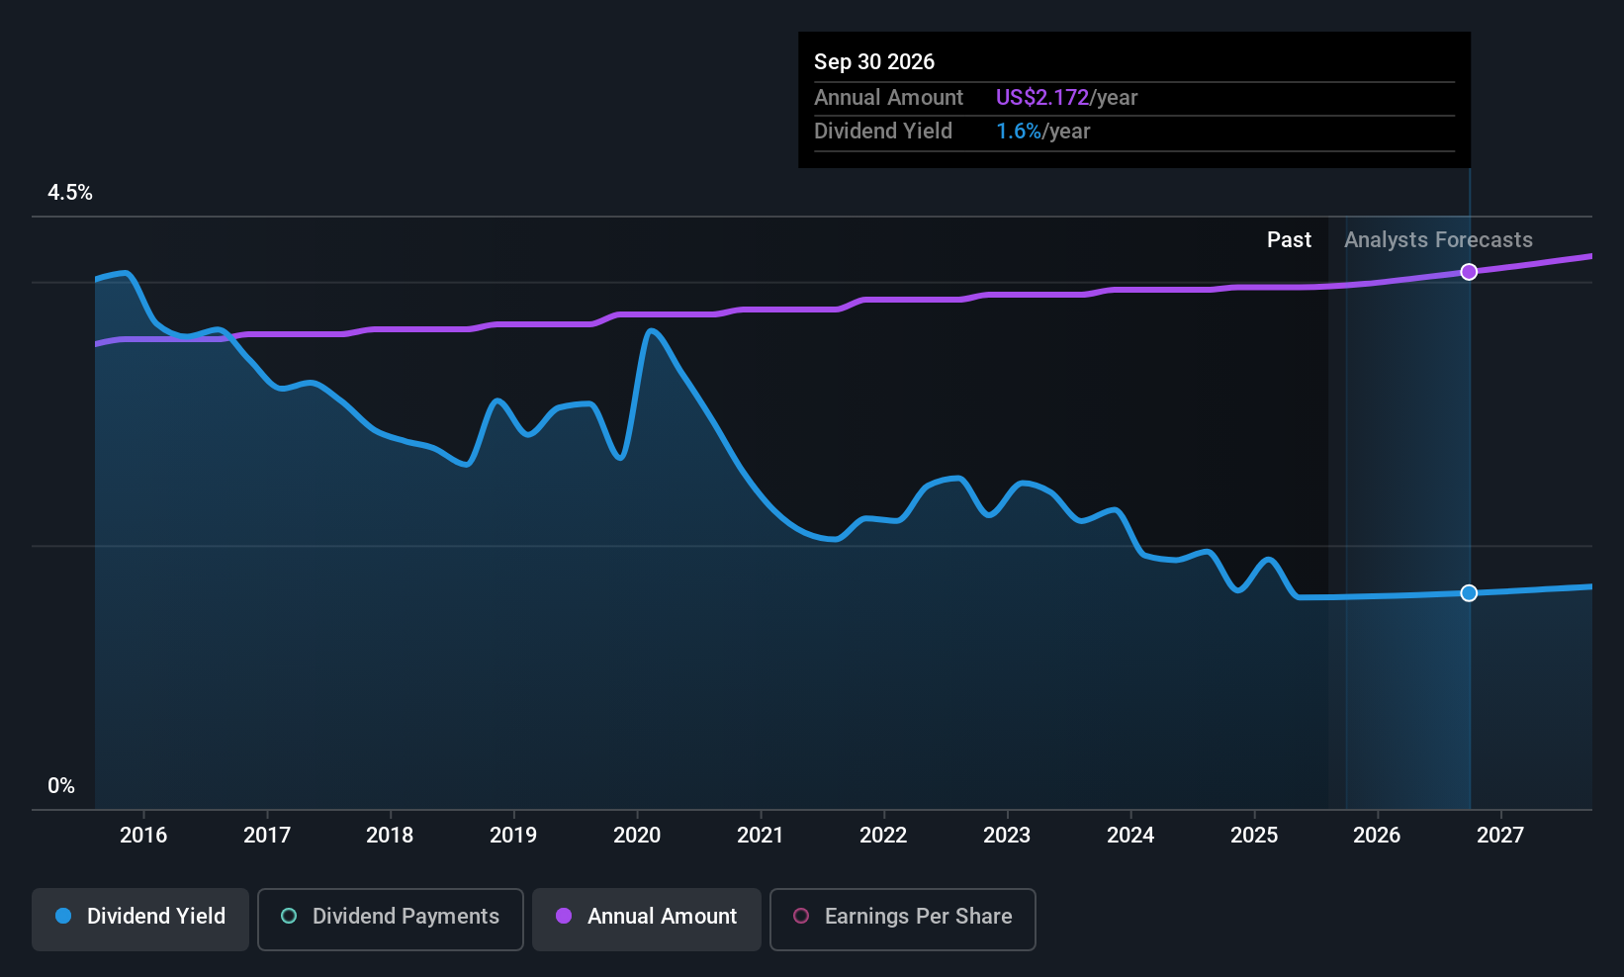
Task: Select the blue yield marker at Sep 2026
Action: [1469, 593]
